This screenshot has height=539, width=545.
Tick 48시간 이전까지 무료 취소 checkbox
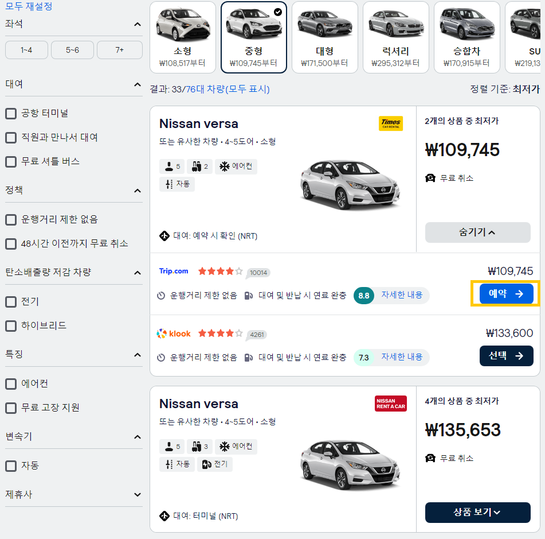[11, 244]
